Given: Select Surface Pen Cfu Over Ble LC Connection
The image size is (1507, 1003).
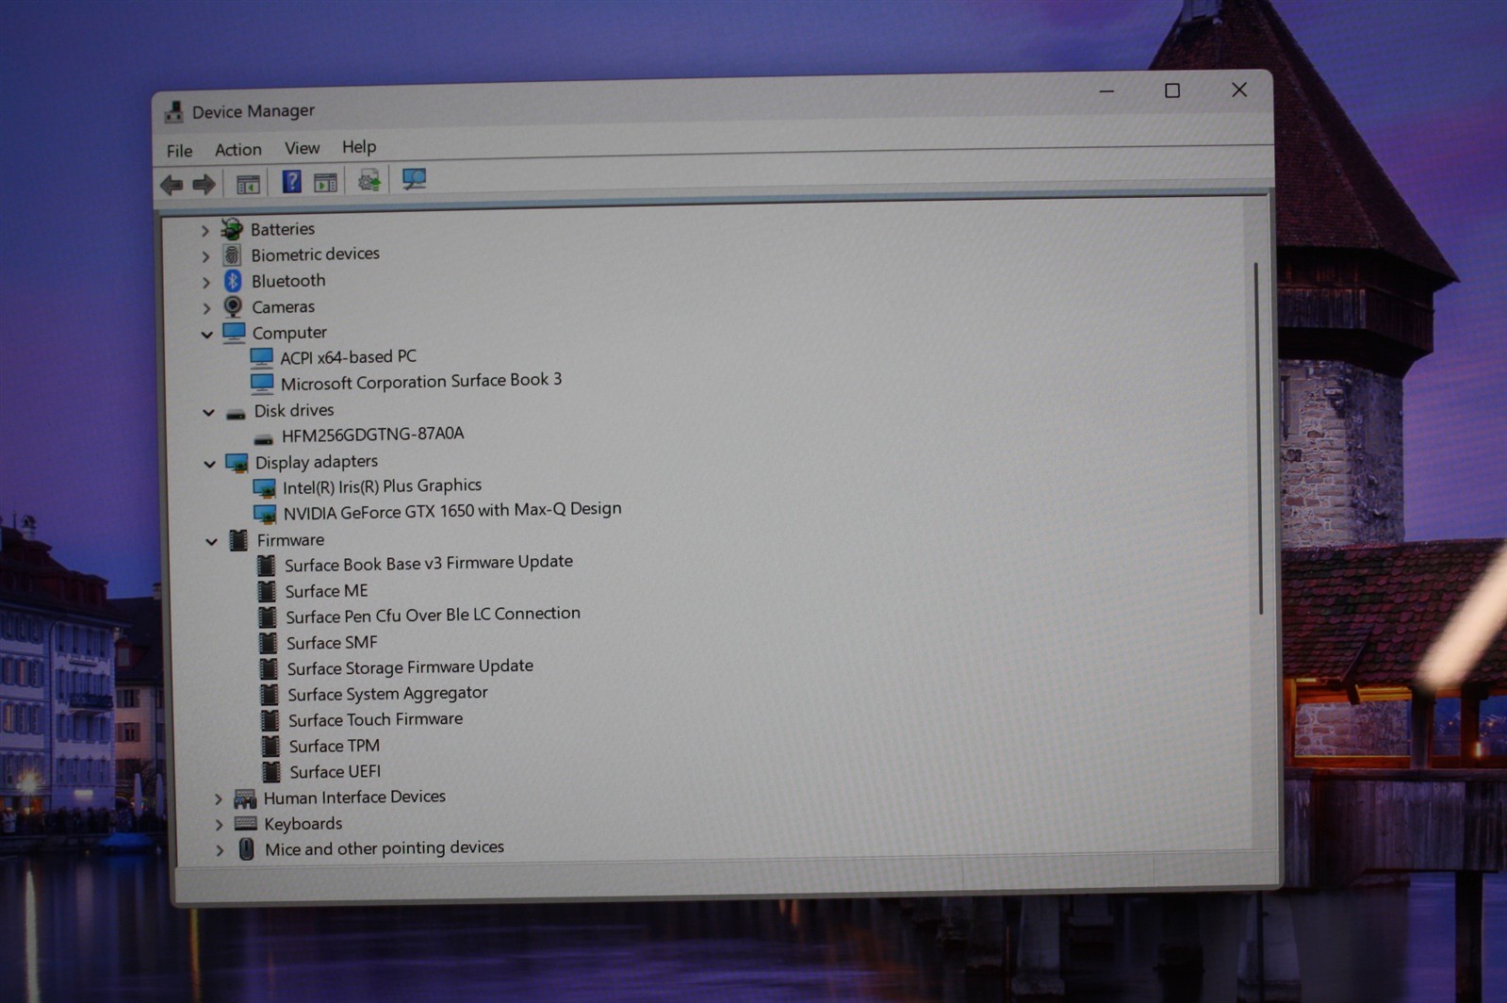Looking at the screenshot, I should point(433,615).
